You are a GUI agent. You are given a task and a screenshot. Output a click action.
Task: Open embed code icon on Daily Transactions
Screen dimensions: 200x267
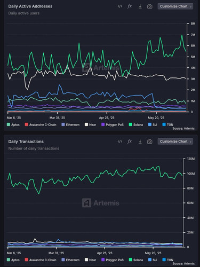coord(120,142)
